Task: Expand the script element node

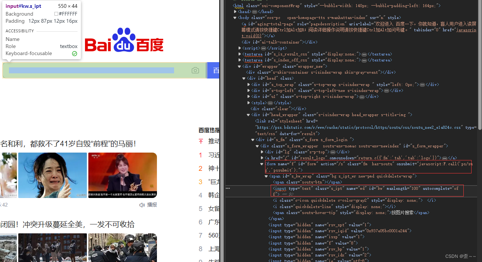Action: pyautogui.click(x=240, y=48)
